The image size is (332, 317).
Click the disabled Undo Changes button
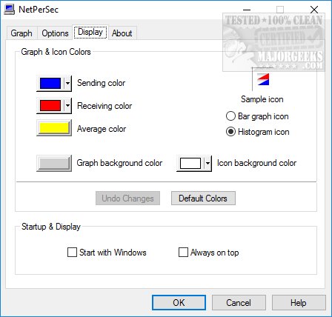point(127,198)
